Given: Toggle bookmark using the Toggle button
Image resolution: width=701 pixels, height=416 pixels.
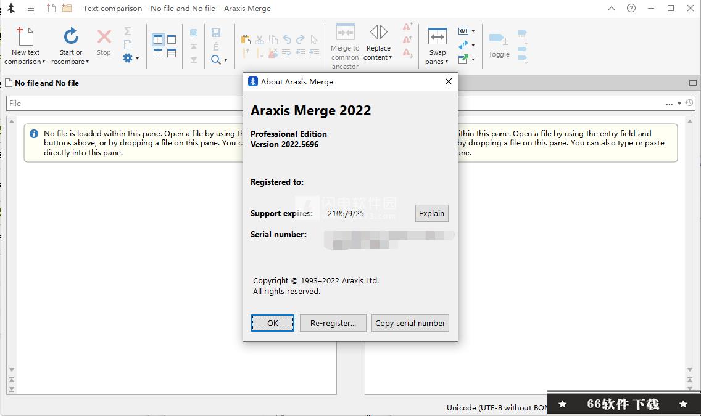Looking at the screenshot, I should [x=499, y=46].
